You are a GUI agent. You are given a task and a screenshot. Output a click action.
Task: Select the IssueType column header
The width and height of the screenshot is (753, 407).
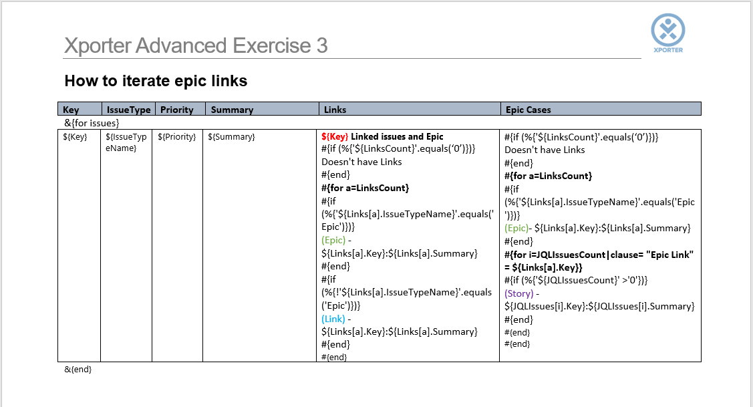(x=128, y=110)
